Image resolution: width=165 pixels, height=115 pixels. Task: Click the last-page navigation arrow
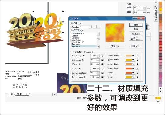pyautogui.click(x=12, y=94)
